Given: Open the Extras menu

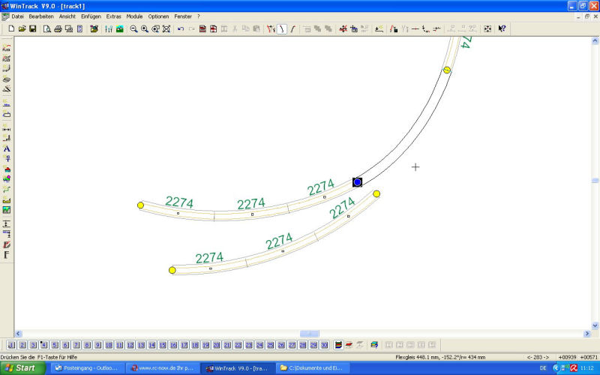Looking at the screenshot, I should point(114,16).
